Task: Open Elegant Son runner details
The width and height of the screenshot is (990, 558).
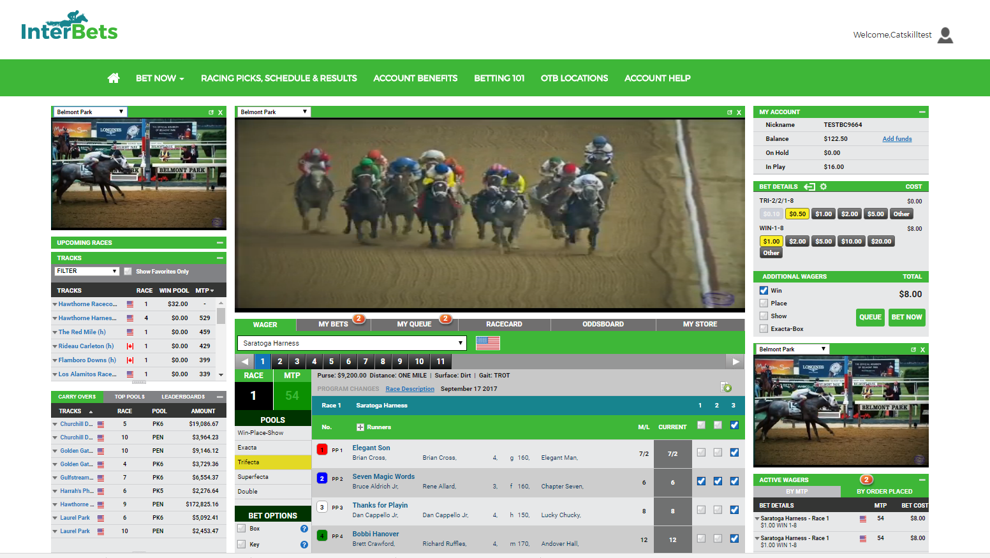Action: [371, 448]
